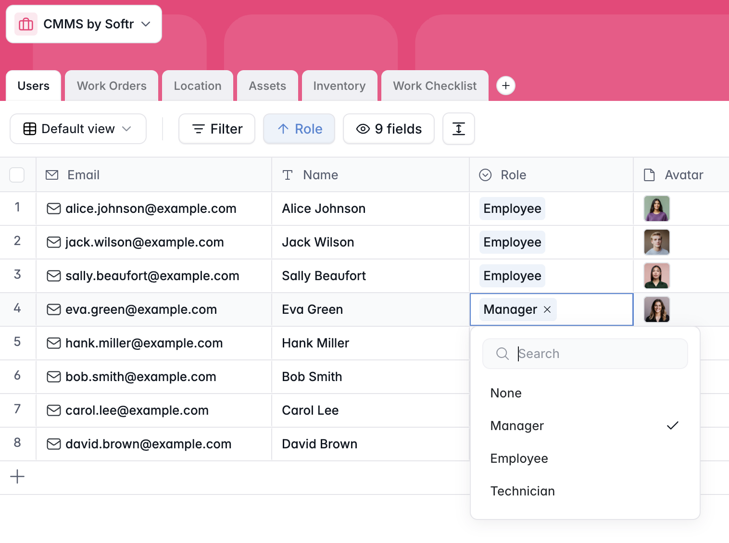729x543 pixels.
Task: Click the Role sort button
Action: pyautogui.click(x=299, y=129)
